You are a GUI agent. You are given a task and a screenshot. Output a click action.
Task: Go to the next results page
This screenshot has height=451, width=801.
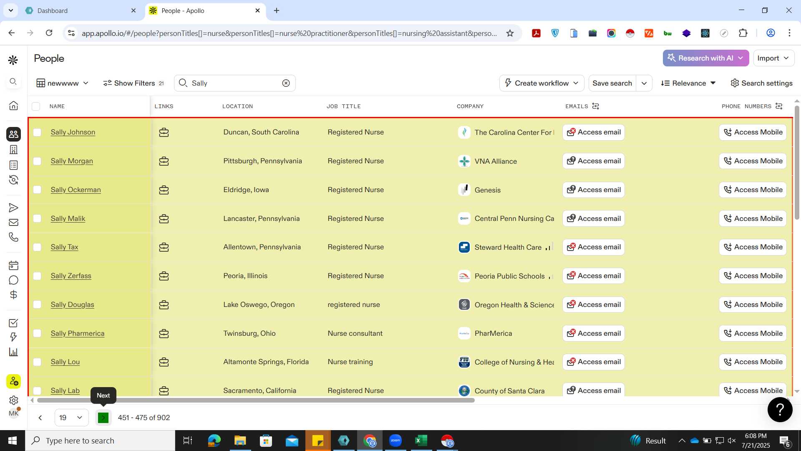pos(103,418)
